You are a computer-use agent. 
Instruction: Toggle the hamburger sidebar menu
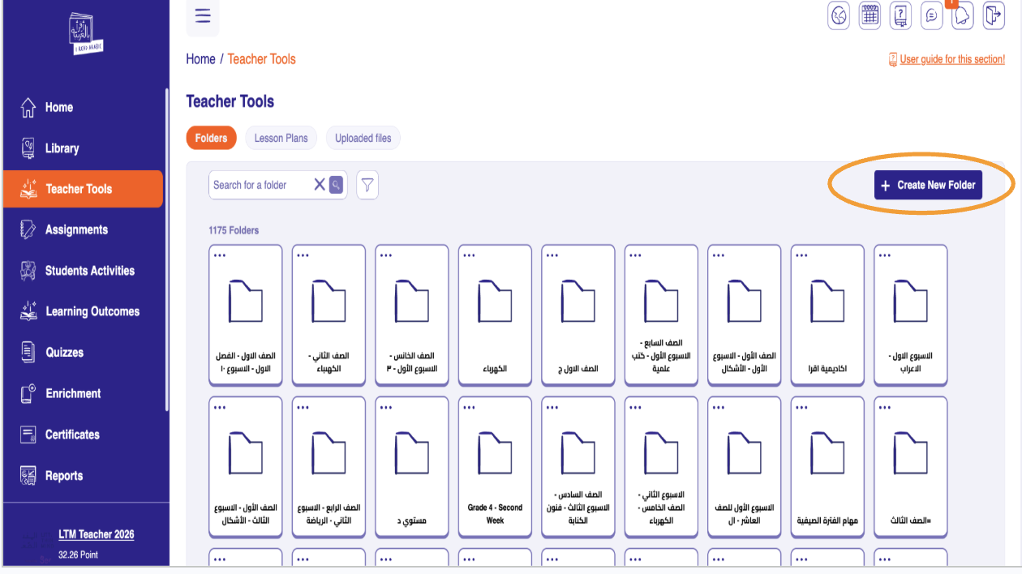[x=203, y=16]
